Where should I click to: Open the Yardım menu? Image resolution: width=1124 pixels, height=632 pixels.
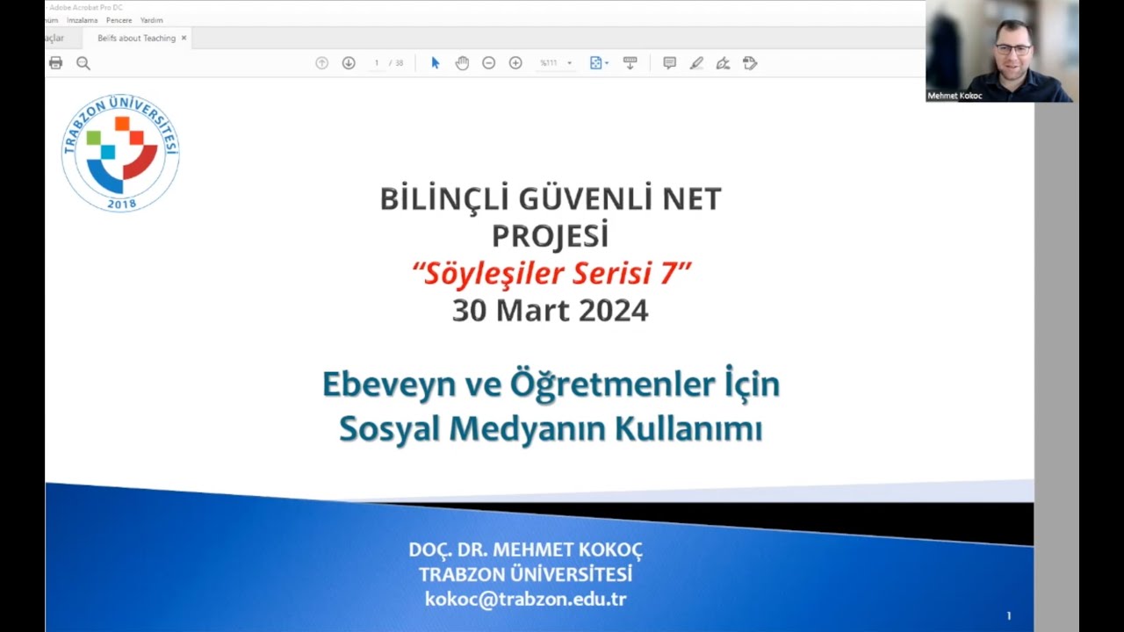click(151, 20)
